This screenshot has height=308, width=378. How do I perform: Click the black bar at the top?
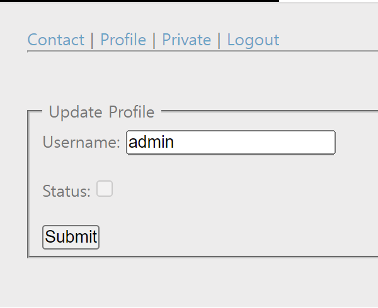coord(139,1)
